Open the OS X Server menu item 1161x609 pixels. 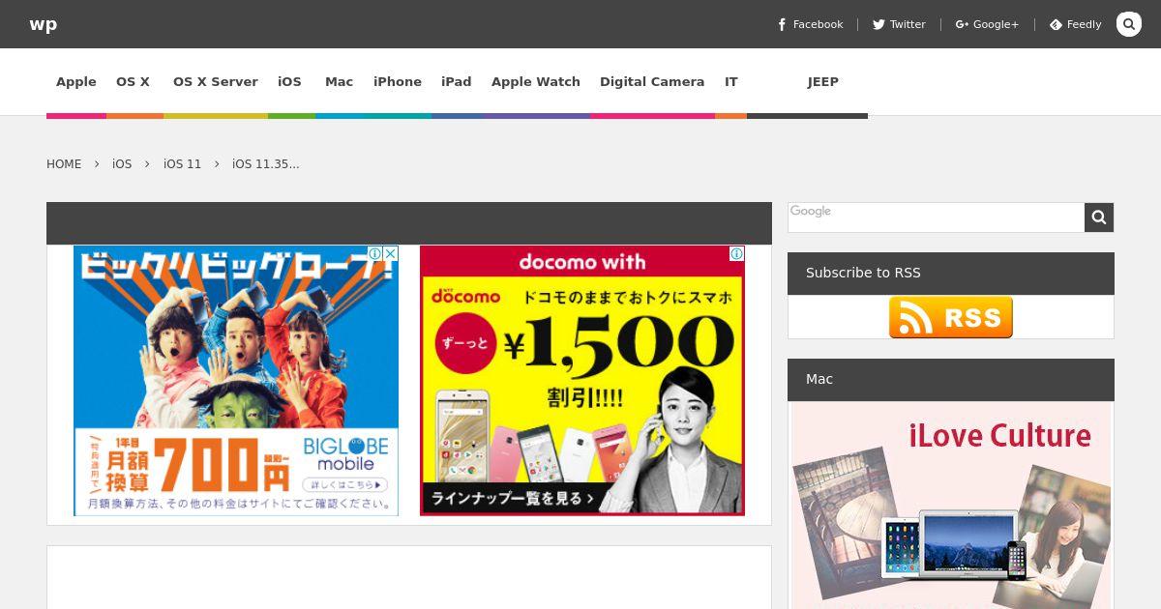(x=216, y=82)
